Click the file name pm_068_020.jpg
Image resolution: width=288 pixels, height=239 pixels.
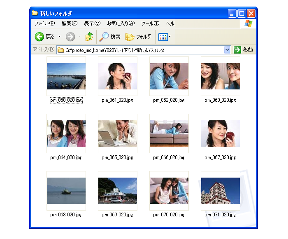66,215
